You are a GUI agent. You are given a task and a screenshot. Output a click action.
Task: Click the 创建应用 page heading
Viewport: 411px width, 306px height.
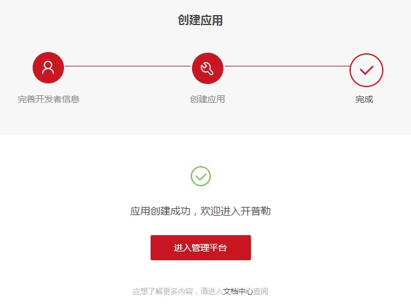point(201,20)
